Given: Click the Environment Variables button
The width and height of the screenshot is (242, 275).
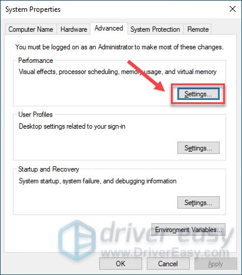Looking at the screenshot, I should click(x=189, y=230).
